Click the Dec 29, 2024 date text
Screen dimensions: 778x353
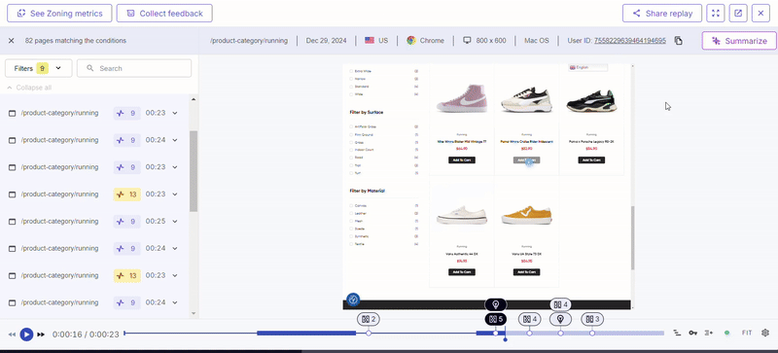pyautogui.click(x=326, y=41)
